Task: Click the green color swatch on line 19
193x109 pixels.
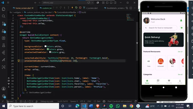Action: (x=48, y=49)
